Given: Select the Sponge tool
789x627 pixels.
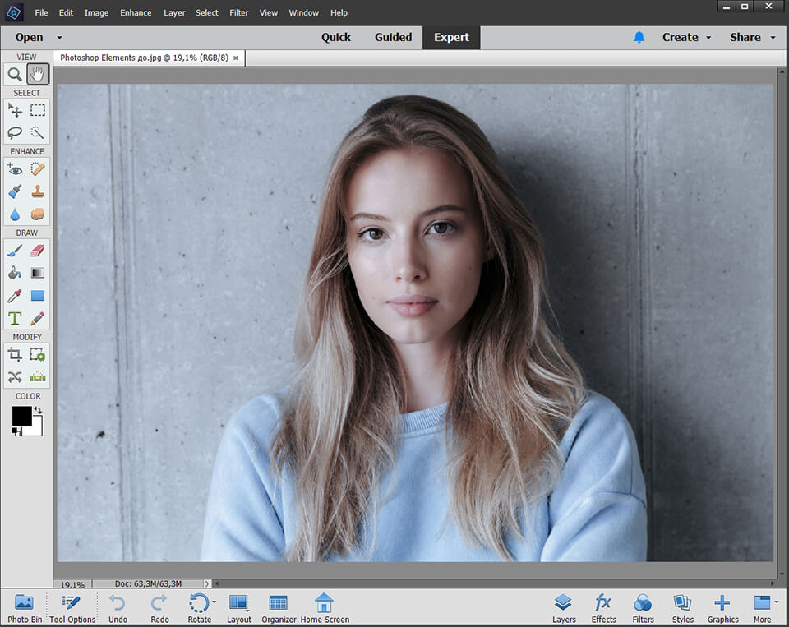Looking at the screenshot, I should tap(38, 214).
